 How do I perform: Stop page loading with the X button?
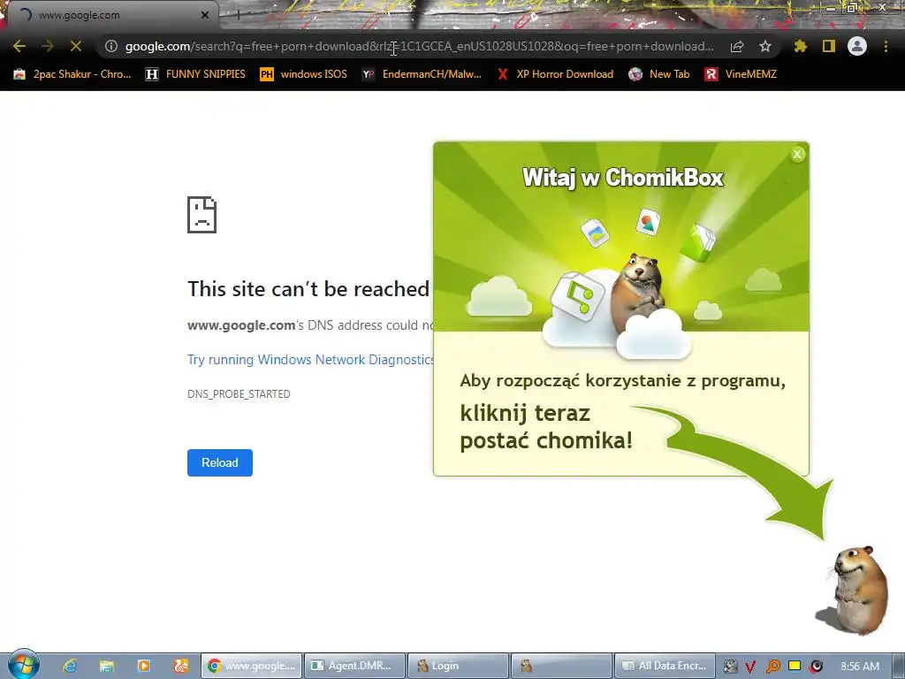pos(76,46)
